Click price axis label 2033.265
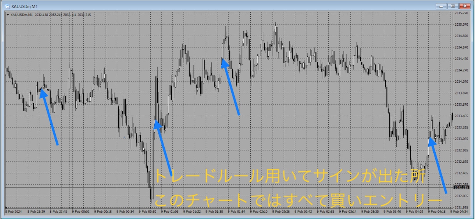475x219 pixels. (461, 127)
